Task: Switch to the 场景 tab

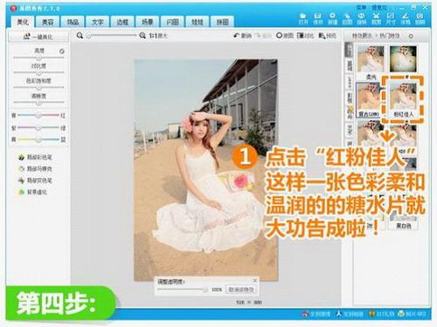Action: coord(147,22)
